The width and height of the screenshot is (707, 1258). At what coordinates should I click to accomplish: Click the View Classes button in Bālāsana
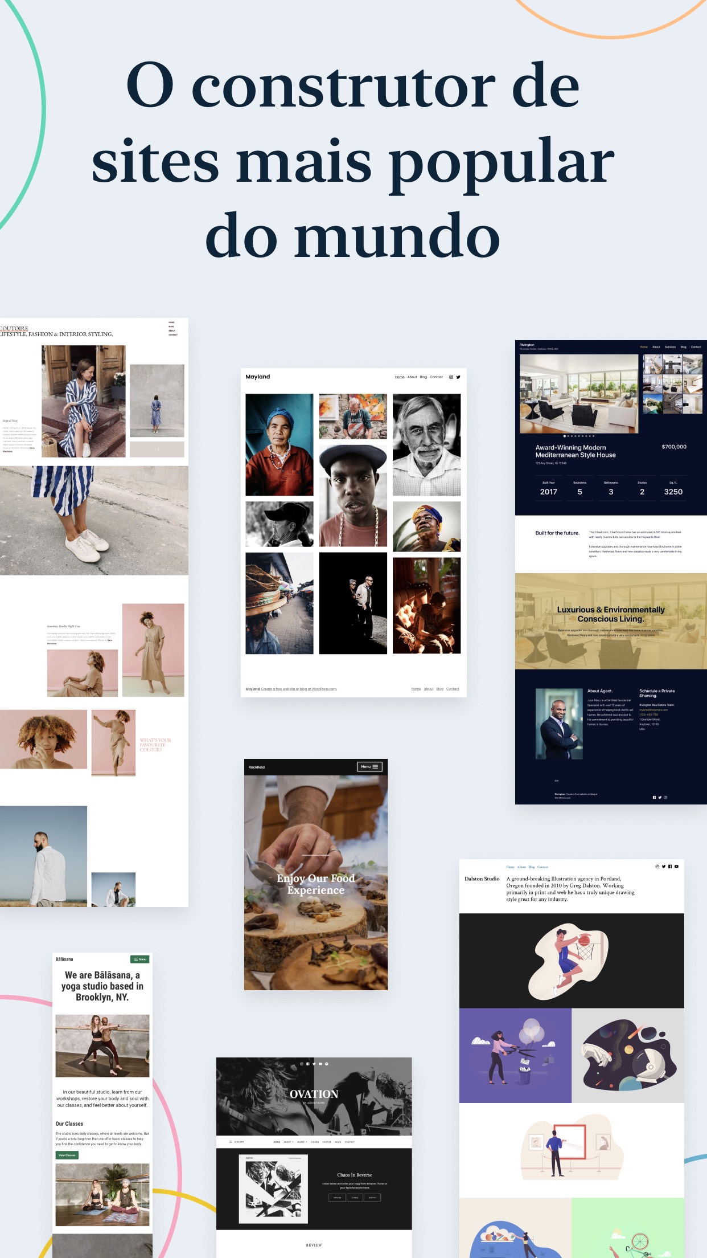point(67,1155)
